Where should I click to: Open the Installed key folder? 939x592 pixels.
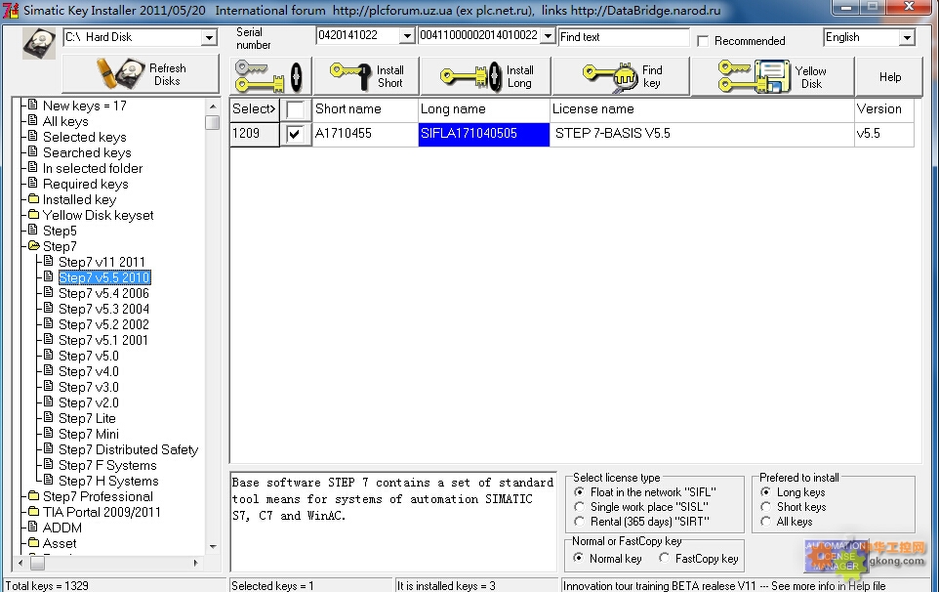coord(80,199)
